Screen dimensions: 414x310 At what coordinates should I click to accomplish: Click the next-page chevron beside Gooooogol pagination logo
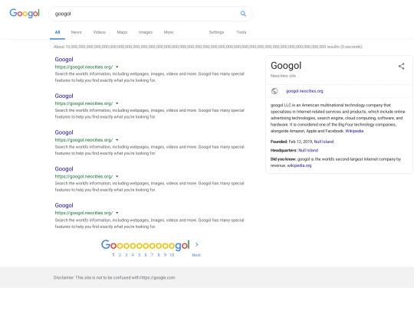click(197, 245)
